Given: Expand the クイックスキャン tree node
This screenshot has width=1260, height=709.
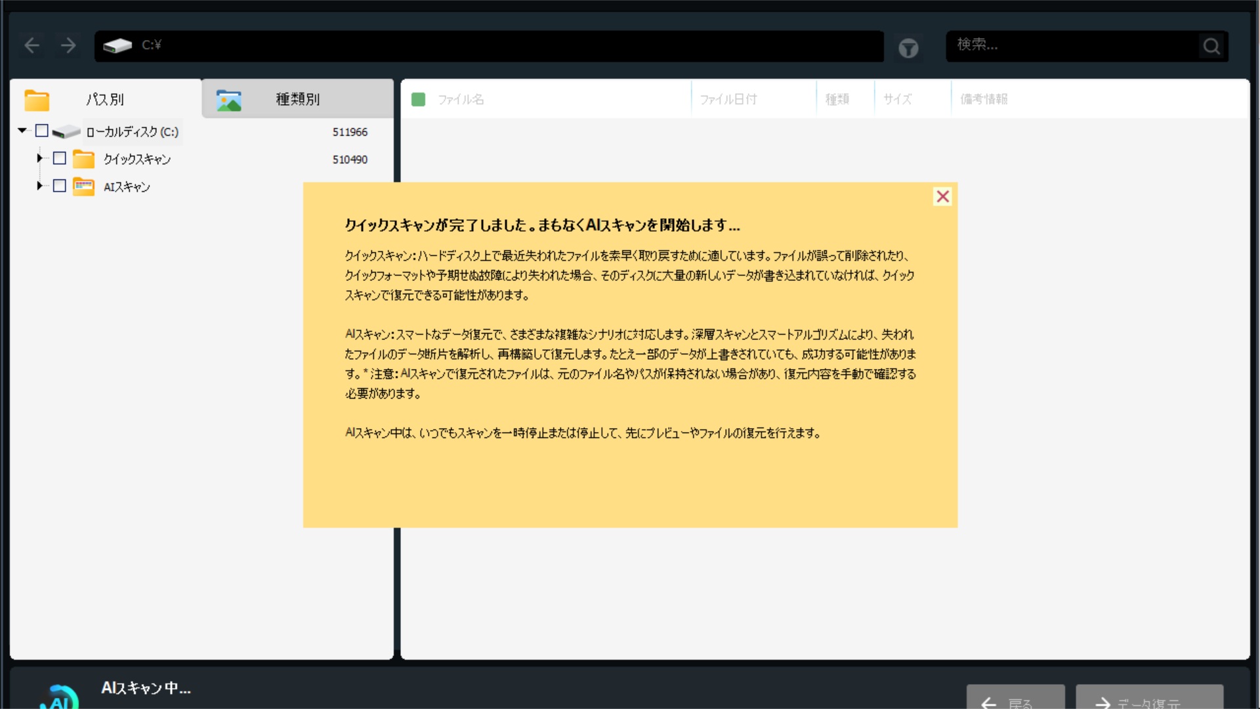Looking at the screenshot, I should pyautogui.click(x=39, y=158).
